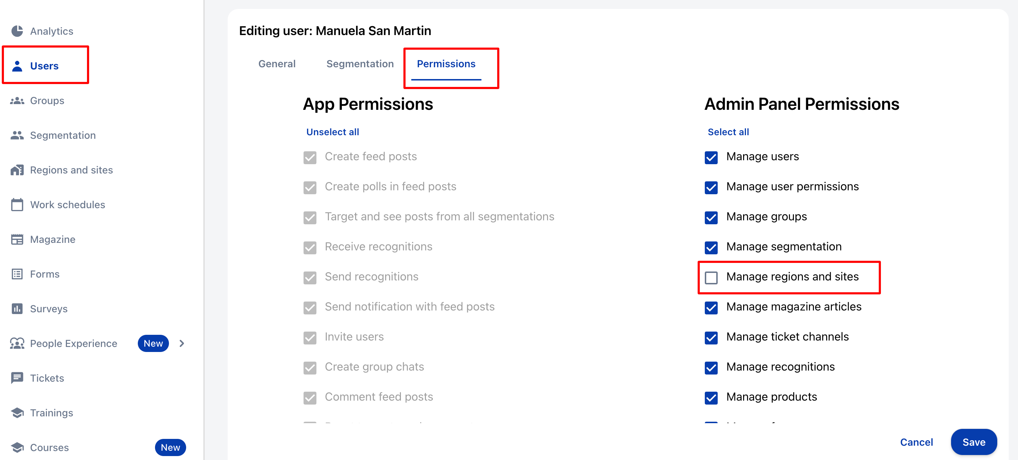Image resolution: width=1018 pixels, height=460 pixels.
Task: Expand the People Experience submenu chevron
Action: point(182,343)
